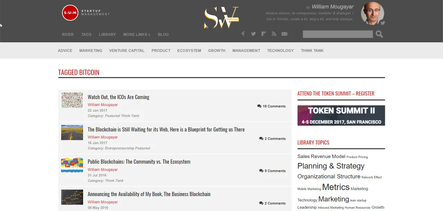This screenshot has width=443, height=211.
Task: Click author William Mougayar dated 31 Jul 2016
Action: point(102,169)
